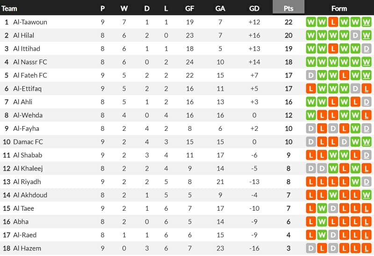Click Al-Taawoun's 22 points value
The height and width of the screenshot is (256, 374).
click(x=288, y=22)
